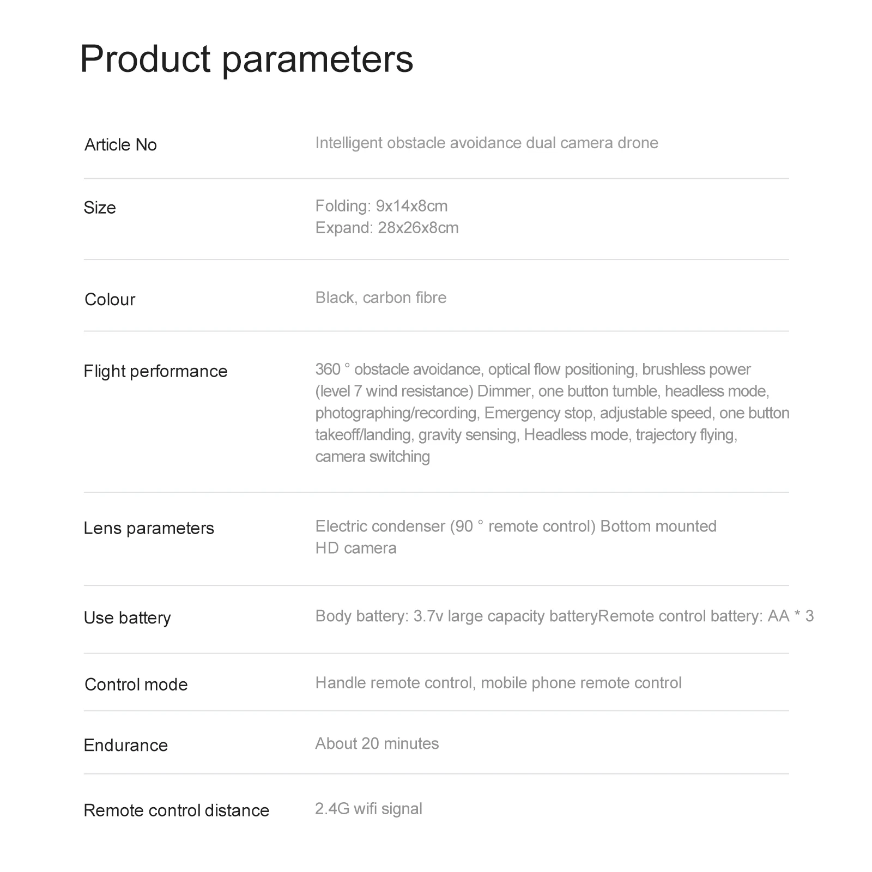The width and height of the screenshot is (872, 872).
Task: Click the Body battery 3.7v description
Action: click(x=565, y=616)
